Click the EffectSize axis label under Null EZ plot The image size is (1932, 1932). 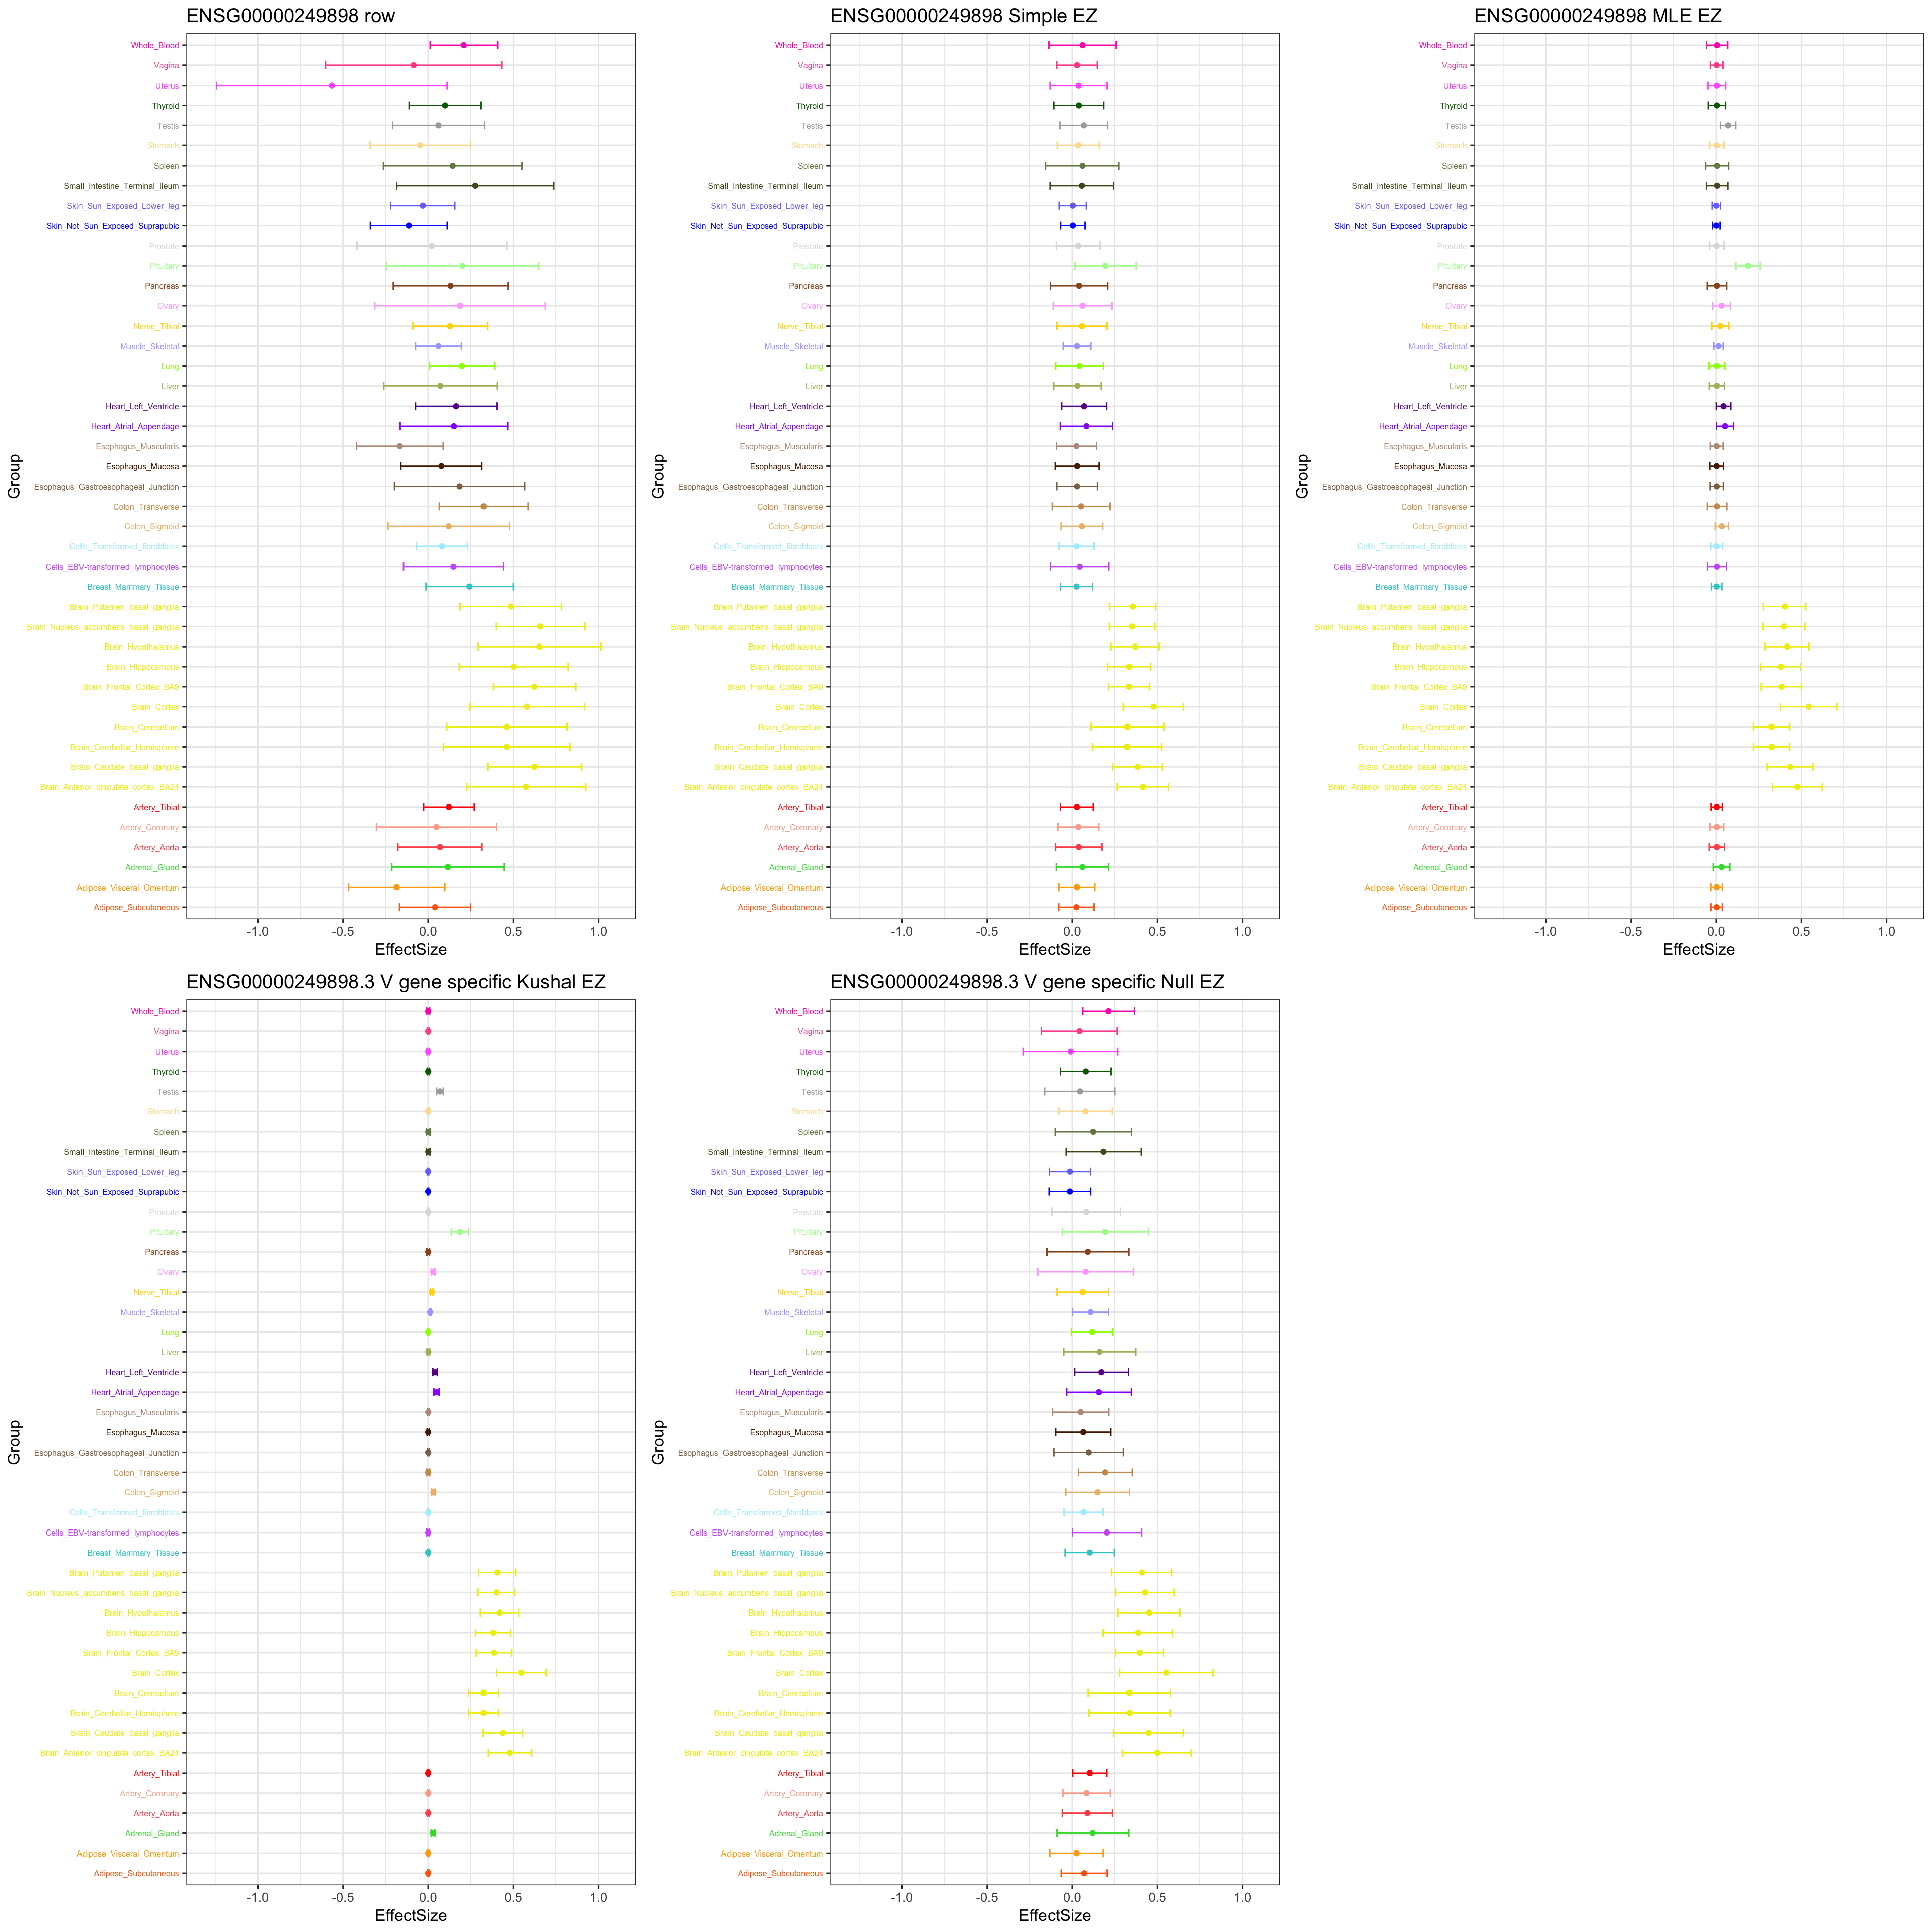tap(1054, 1915)
